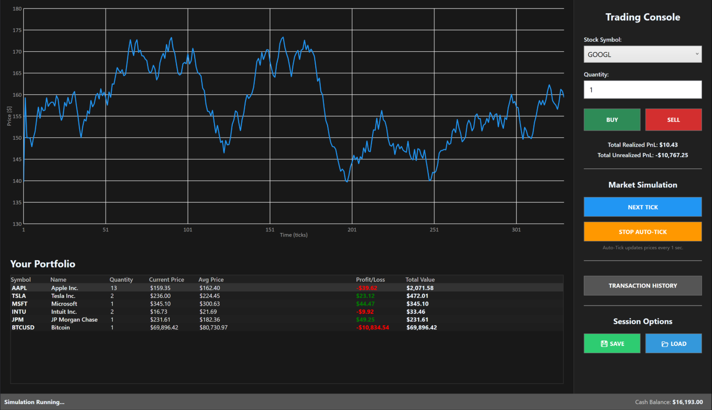Expand the stock symbol selector to pick TSLA
Viewport: 712px width, 410px height.
pyautogui.click(x=642, y=54)
